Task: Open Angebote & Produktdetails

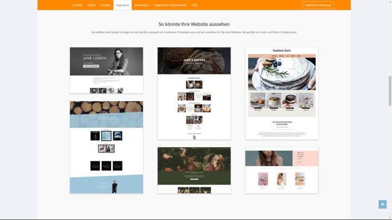Action: [x=170, y=5]
